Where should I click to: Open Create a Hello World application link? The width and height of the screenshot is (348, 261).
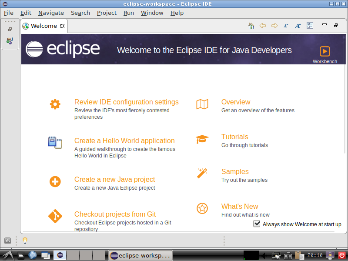tap(124, 141)
